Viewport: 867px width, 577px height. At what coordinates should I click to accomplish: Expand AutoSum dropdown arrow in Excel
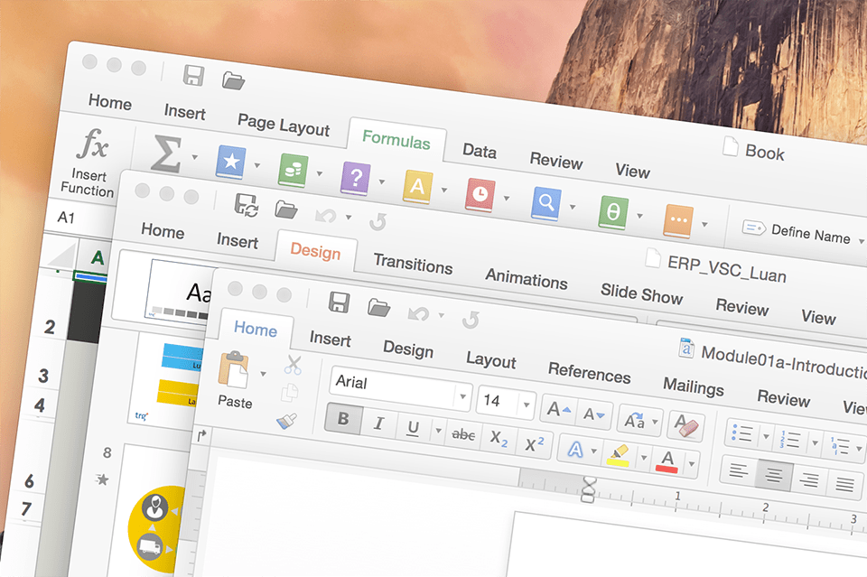point(194,157)
